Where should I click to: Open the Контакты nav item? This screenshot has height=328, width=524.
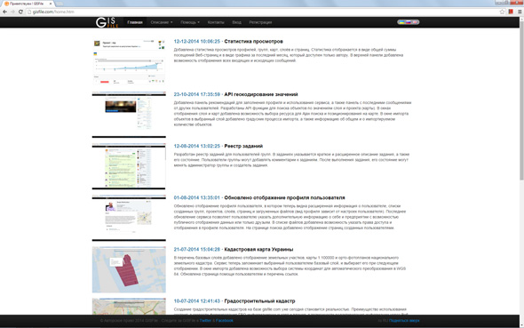[x=216, y=22]
